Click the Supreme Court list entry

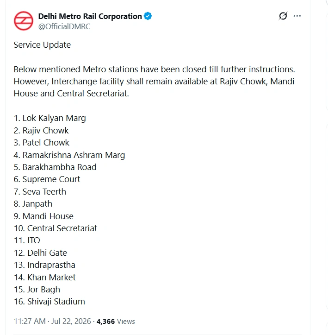click(47, 179)
